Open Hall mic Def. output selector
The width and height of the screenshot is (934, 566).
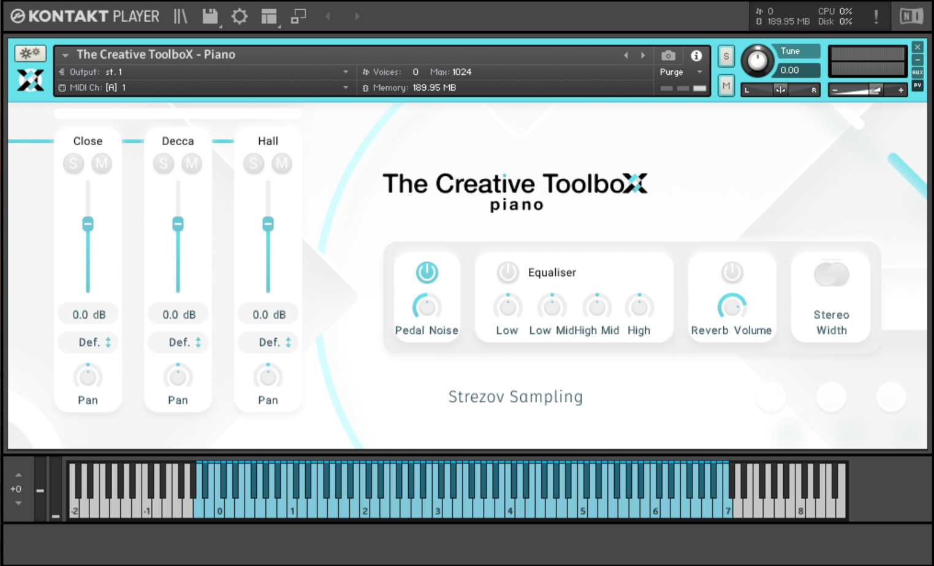tap(268, 342)
